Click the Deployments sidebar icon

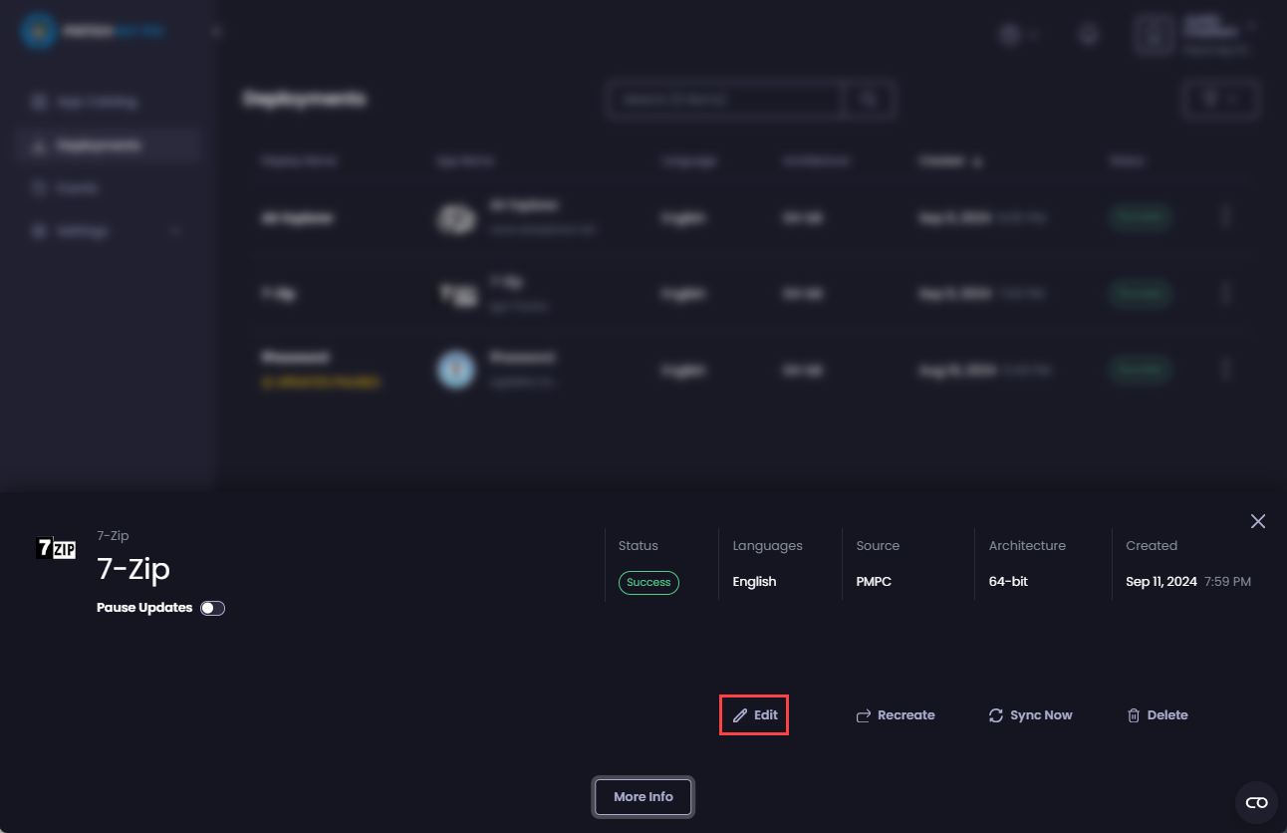38,144
